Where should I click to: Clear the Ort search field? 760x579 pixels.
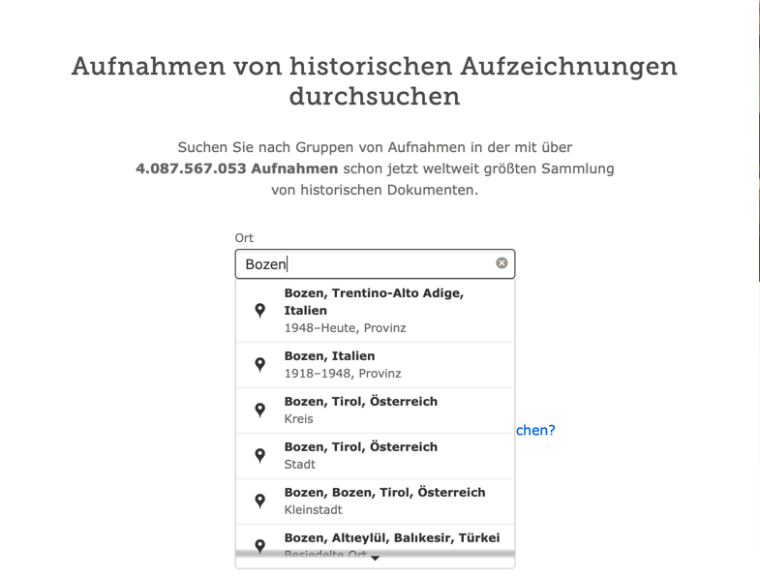coord(502,262)
